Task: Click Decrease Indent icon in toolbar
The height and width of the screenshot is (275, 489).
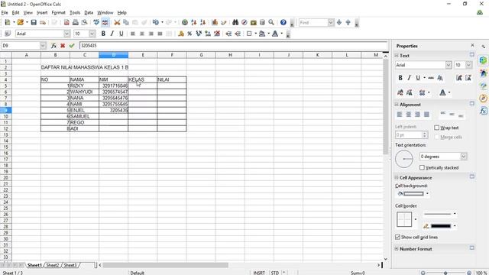Action: point(228,34)
